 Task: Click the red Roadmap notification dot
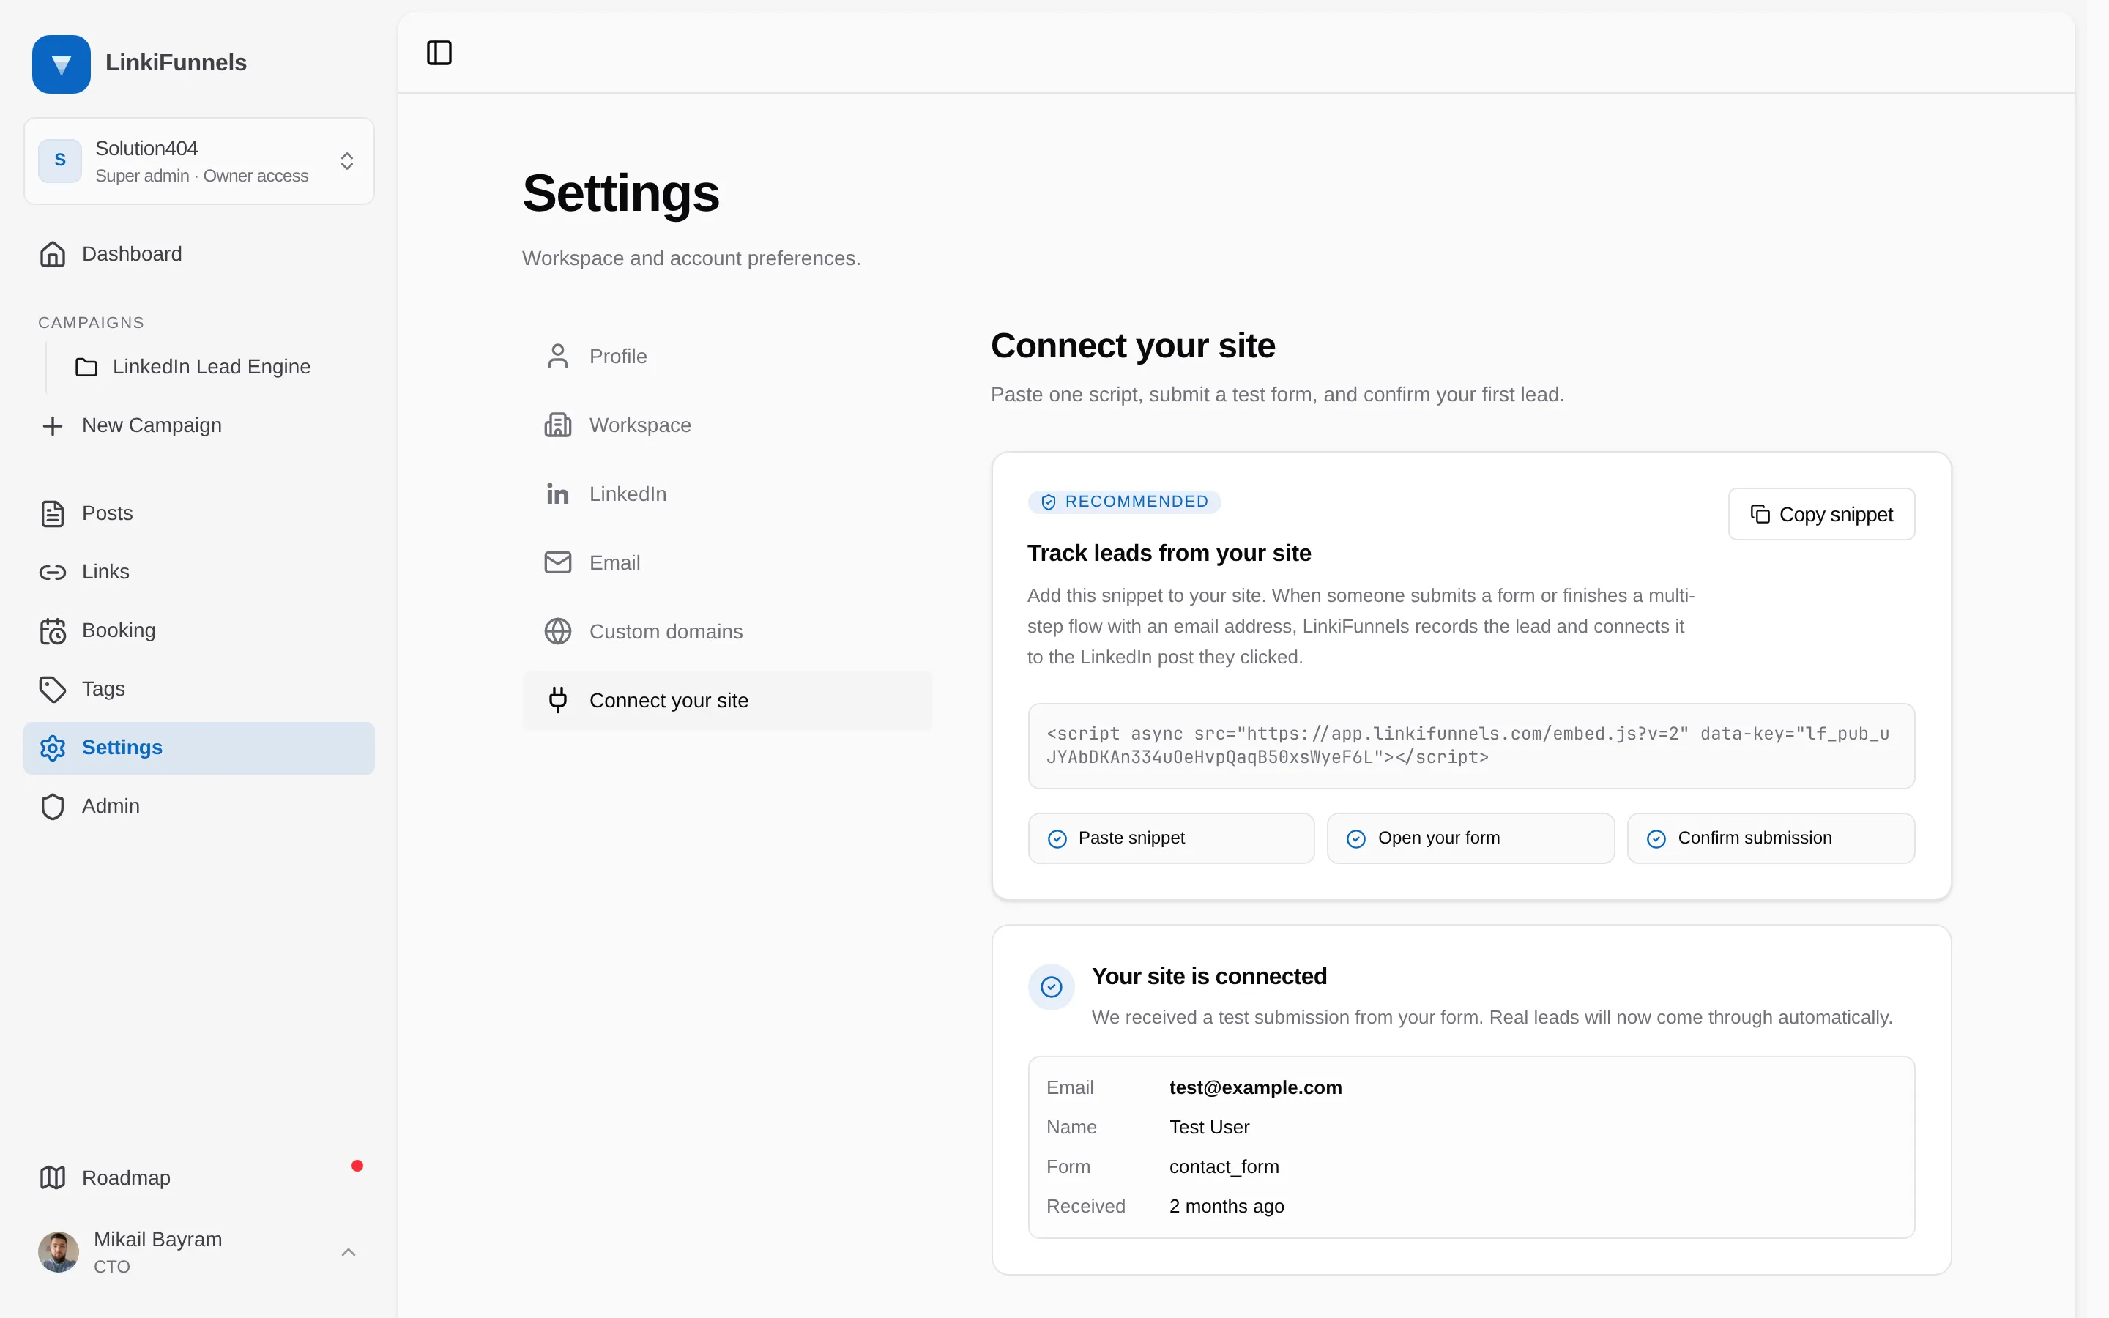point(357,1166)
